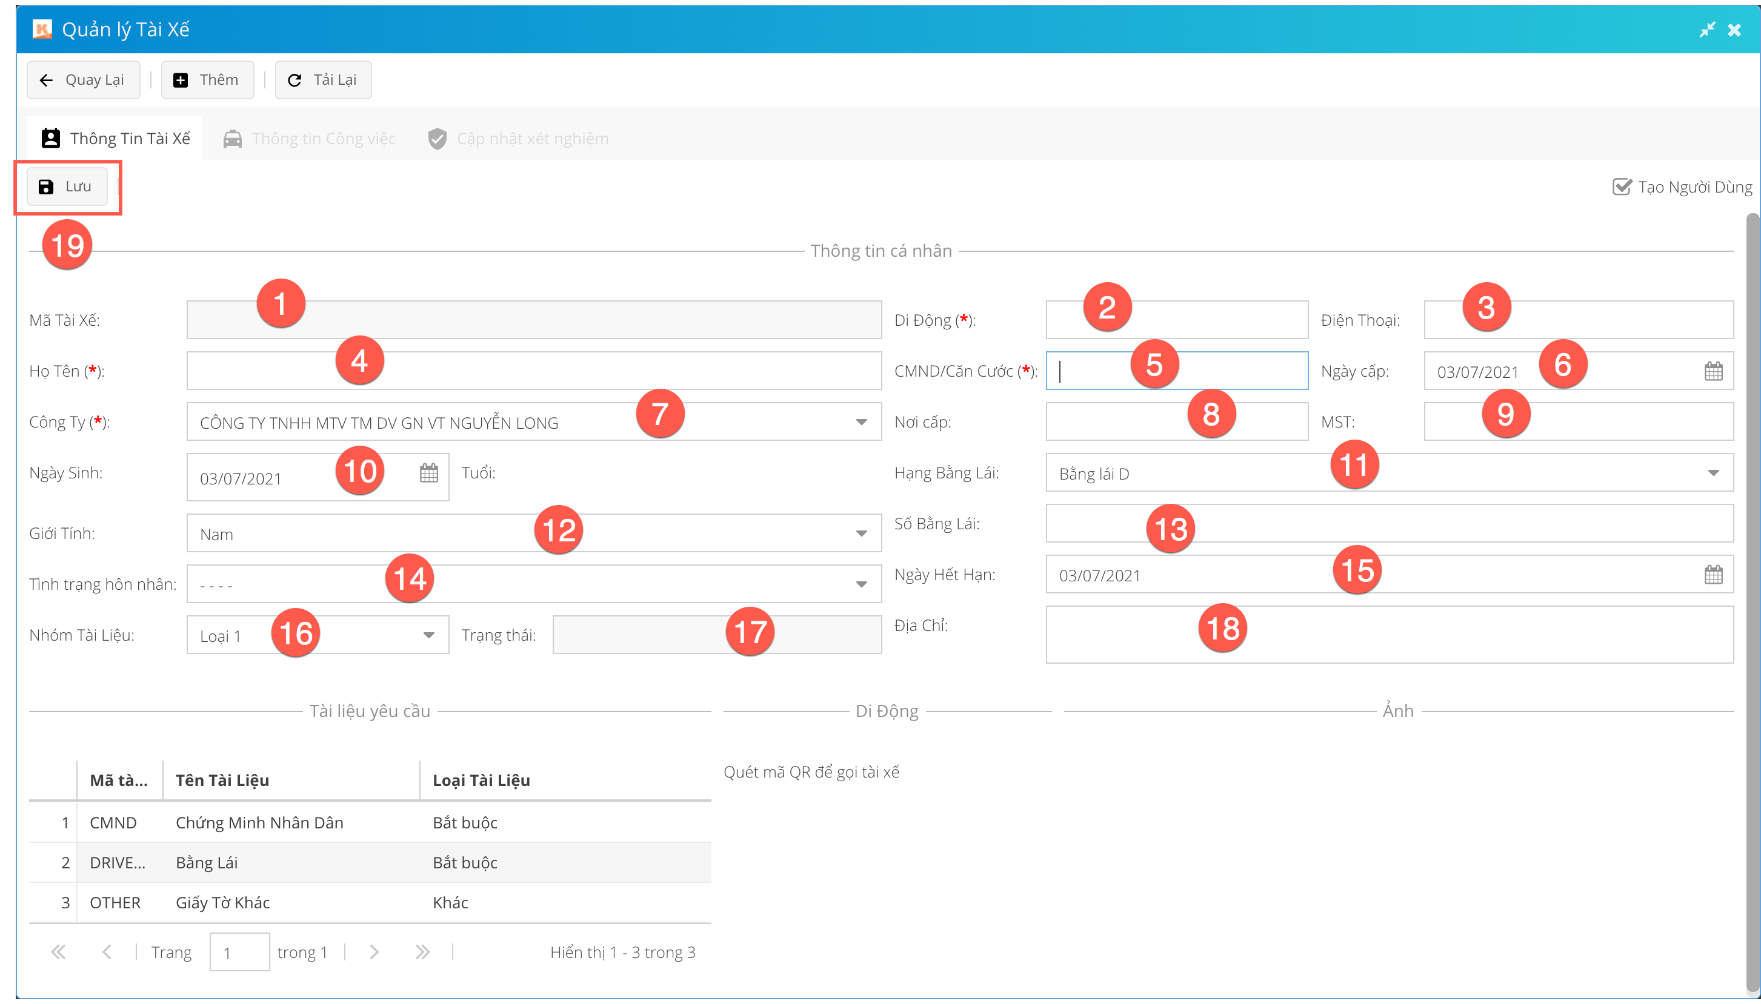Expand the Công Ty dropdown
The image size is (1761, 1004).
click(x=861, y=422)
